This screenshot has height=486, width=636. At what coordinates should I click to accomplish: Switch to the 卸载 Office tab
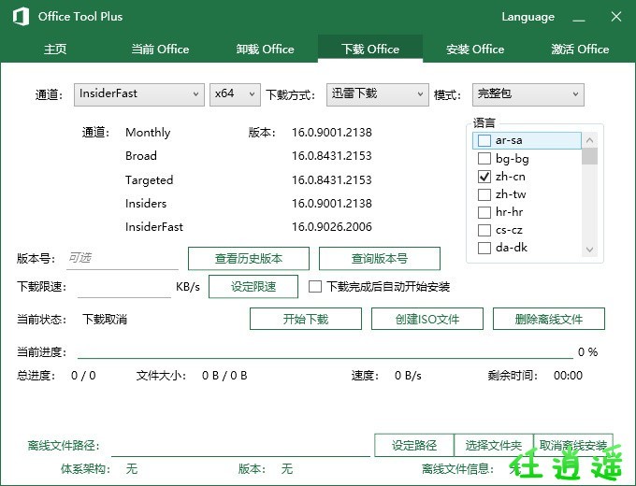point(266,49)
